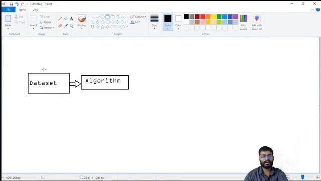The image size is (321, 181).
Task: Pick the purple color swatch
Action: click(x=236, y=17)
